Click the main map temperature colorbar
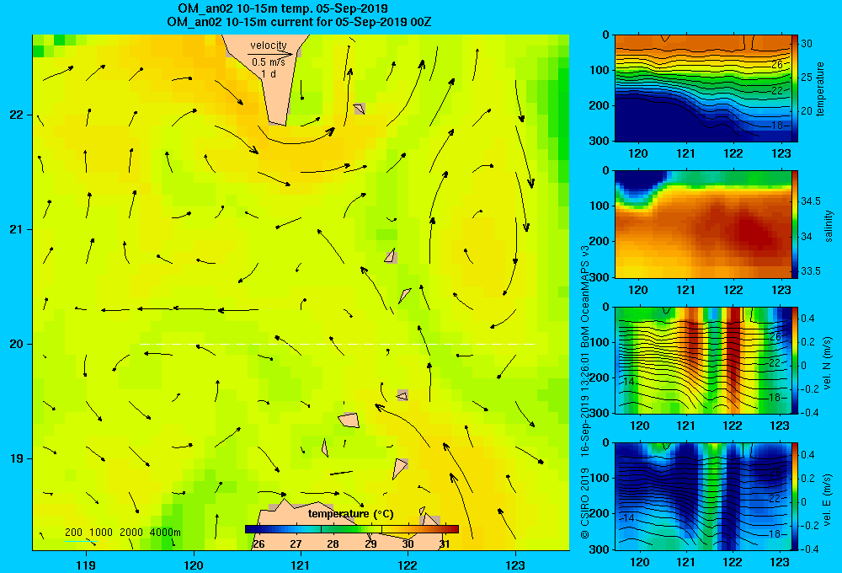 tap(352, 529)
